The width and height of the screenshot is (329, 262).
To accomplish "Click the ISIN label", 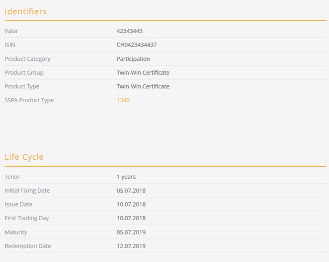I will [10, 45].
